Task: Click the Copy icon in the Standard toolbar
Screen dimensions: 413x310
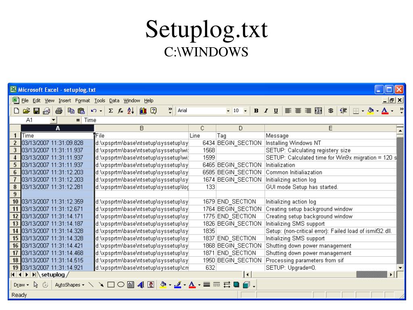Action: point(71,111)
